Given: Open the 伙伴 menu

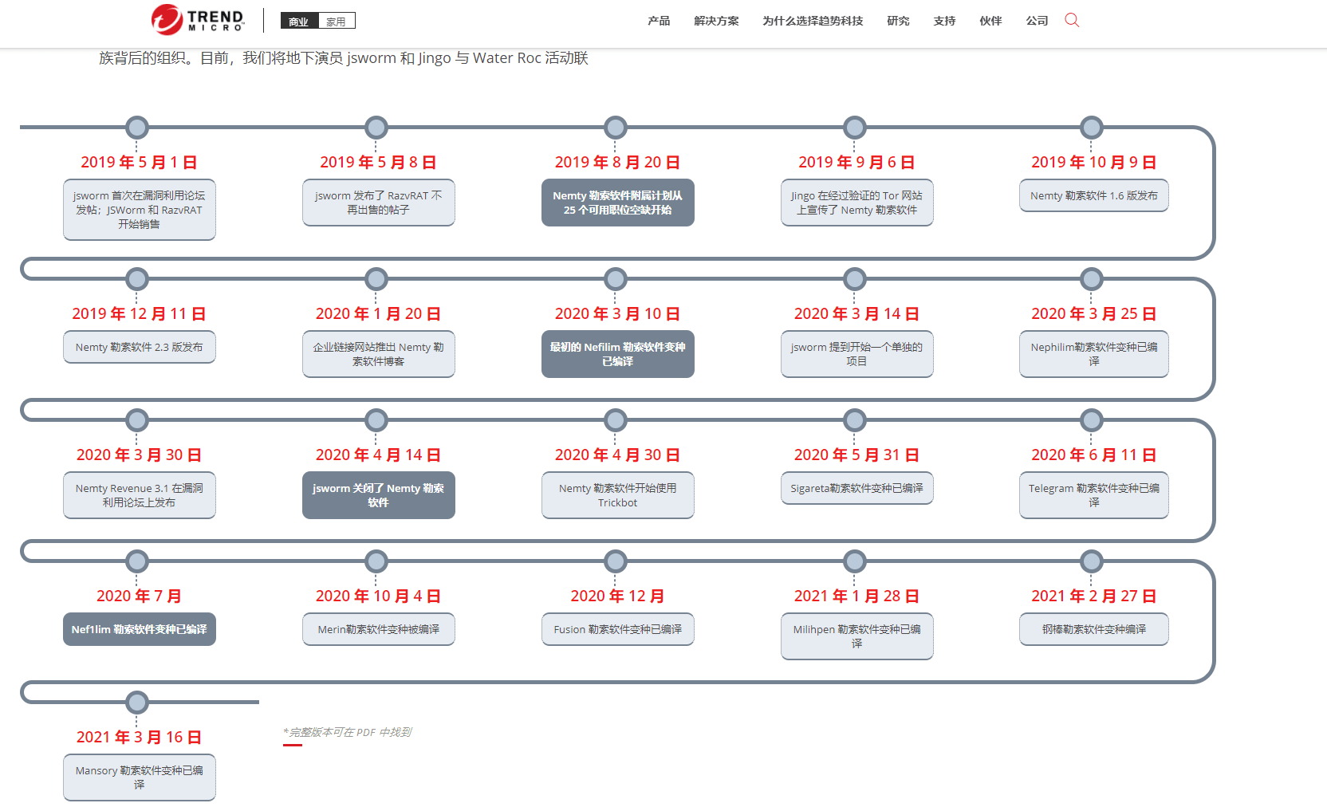Looking at the screenshot, I should click(x=990, y=21).
